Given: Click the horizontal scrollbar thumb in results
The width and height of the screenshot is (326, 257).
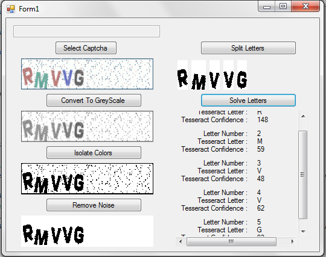Looking at the screenshot, I should 231,242.
